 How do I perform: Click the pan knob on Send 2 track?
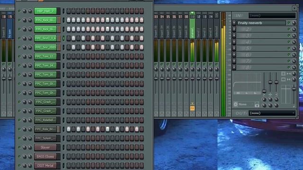click(x=198, y=69)
